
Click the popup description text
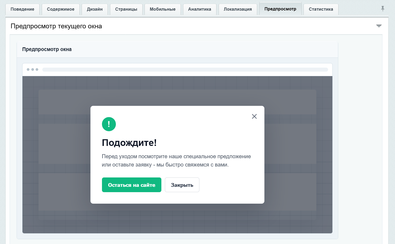(x=176, y=161)
